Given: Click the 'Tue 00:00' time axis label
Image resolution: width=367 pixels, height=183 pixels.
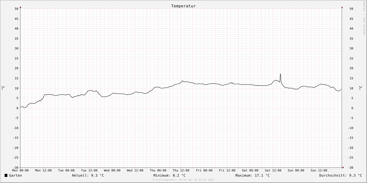Looking at the screenshot, I should pyautogui.click(x=66, y=170).
